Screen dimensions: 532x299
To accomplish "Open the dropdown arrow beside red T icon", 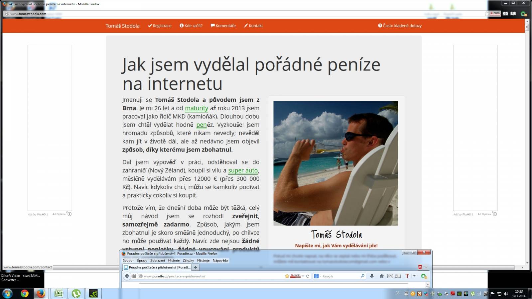I will coord(414,276).
